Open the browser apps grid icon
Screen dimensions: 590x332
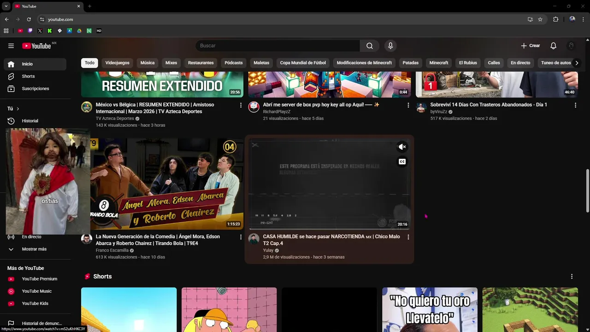[x=6, y=31]
